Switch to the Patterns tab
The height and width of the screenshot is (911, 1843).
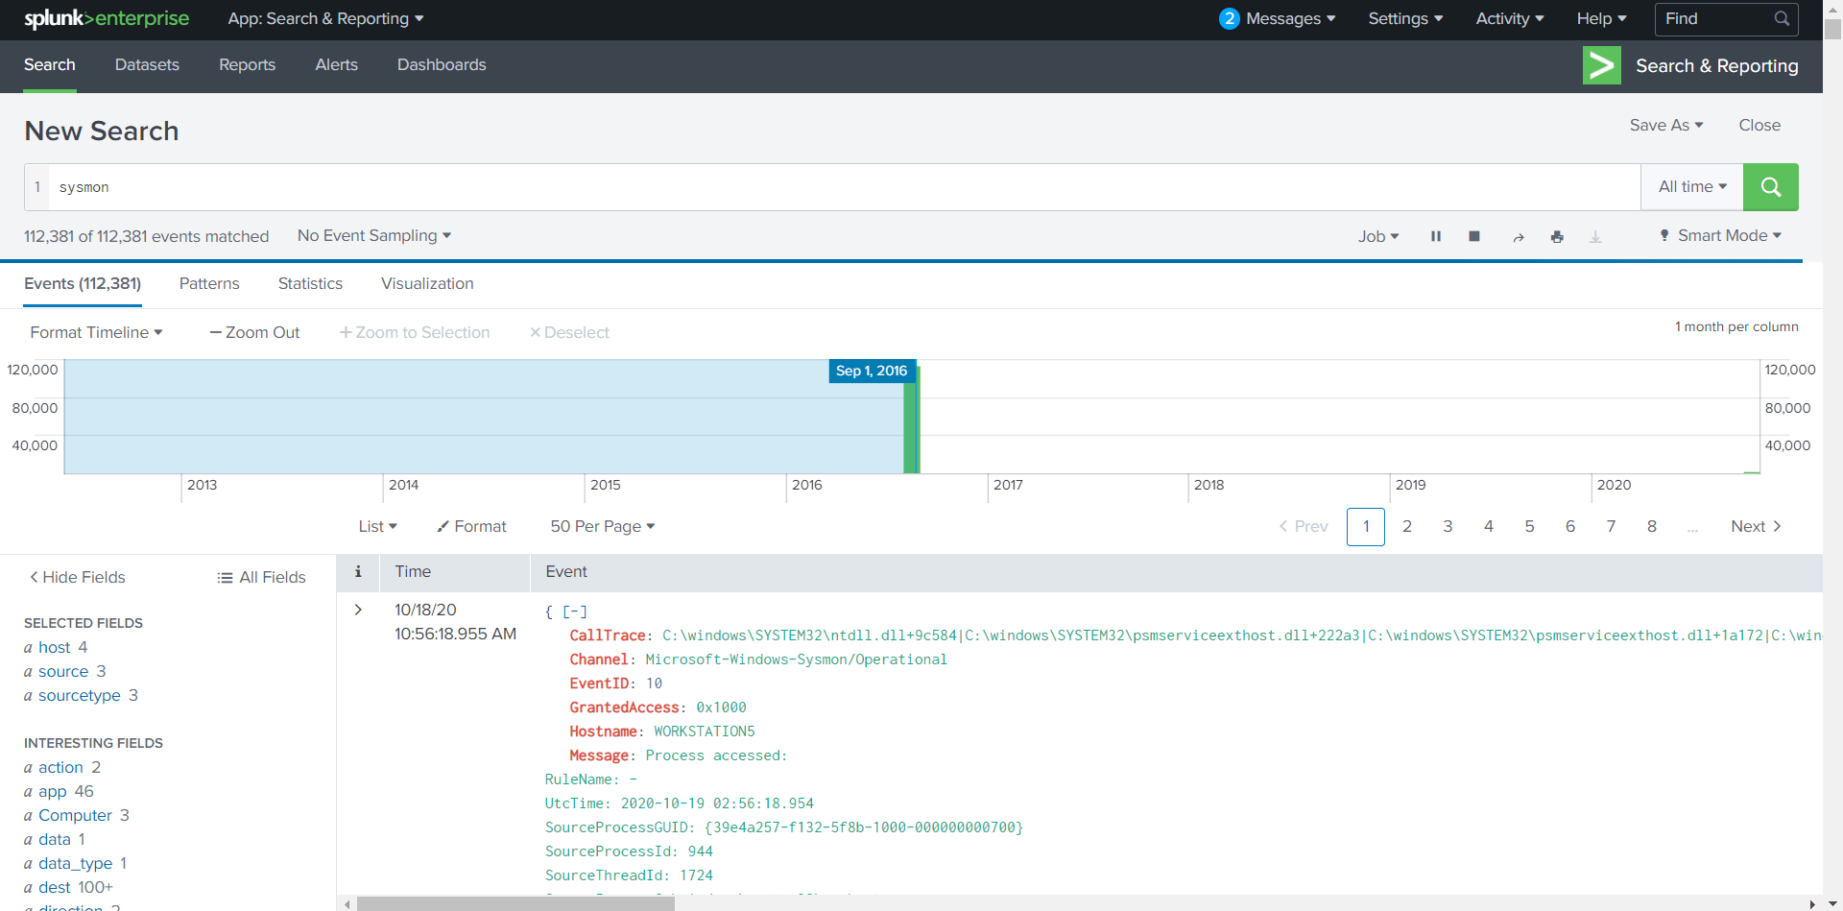[209, 283]
